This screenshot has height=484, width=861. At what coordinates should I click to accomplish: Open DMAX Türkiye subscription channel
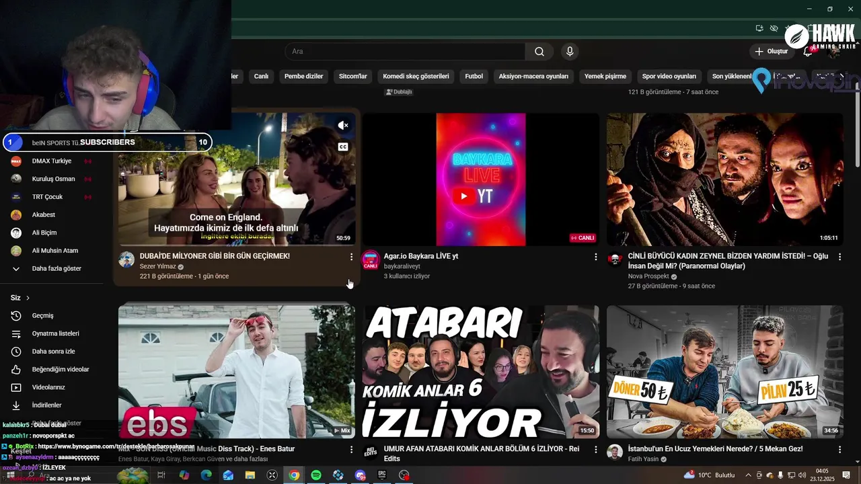52,161
